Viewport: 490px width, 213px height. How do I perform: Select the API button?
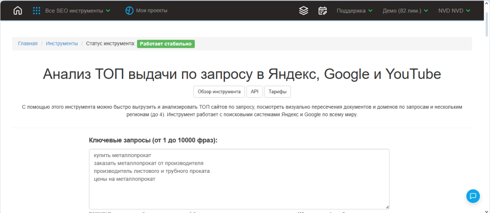(x=254, y=91)
